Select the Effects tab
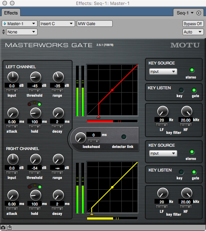 11,13
